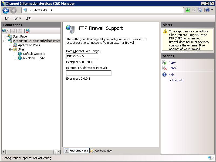
Task: Click the Default Web Site globe icon
Action: (20, 54)
